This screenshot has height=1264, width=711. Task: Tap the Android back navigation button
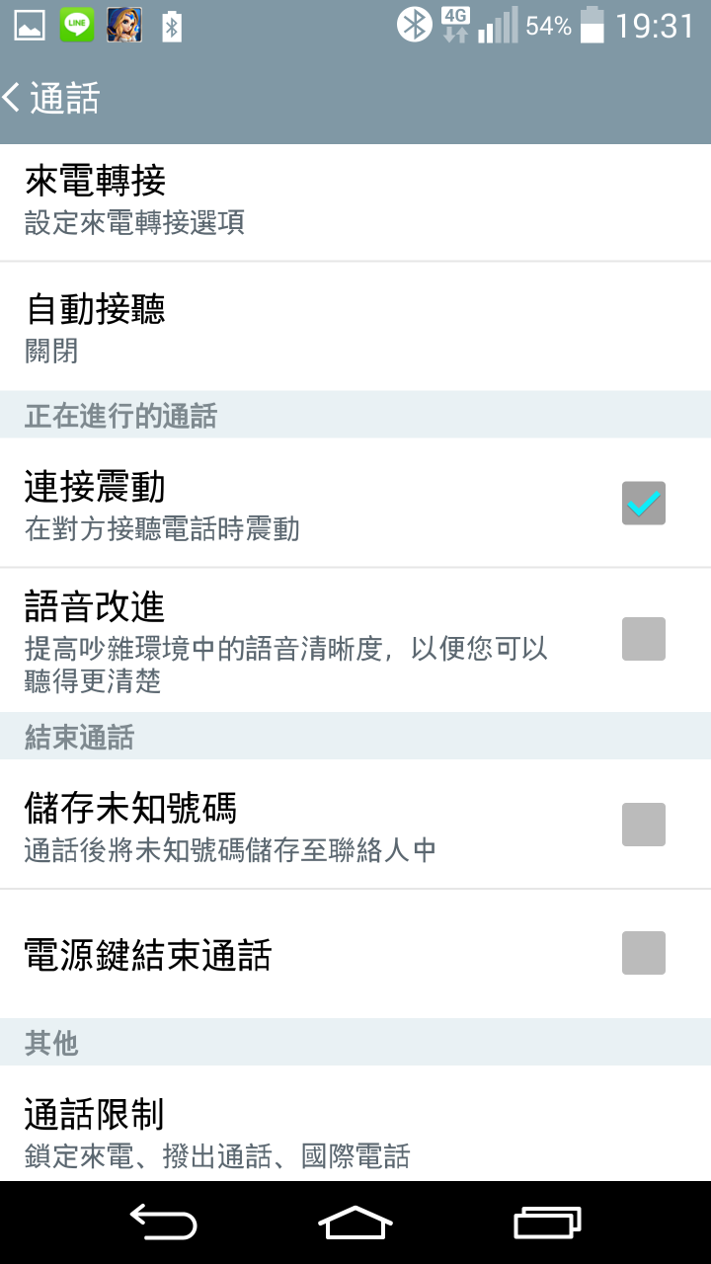click(164, 1223)
